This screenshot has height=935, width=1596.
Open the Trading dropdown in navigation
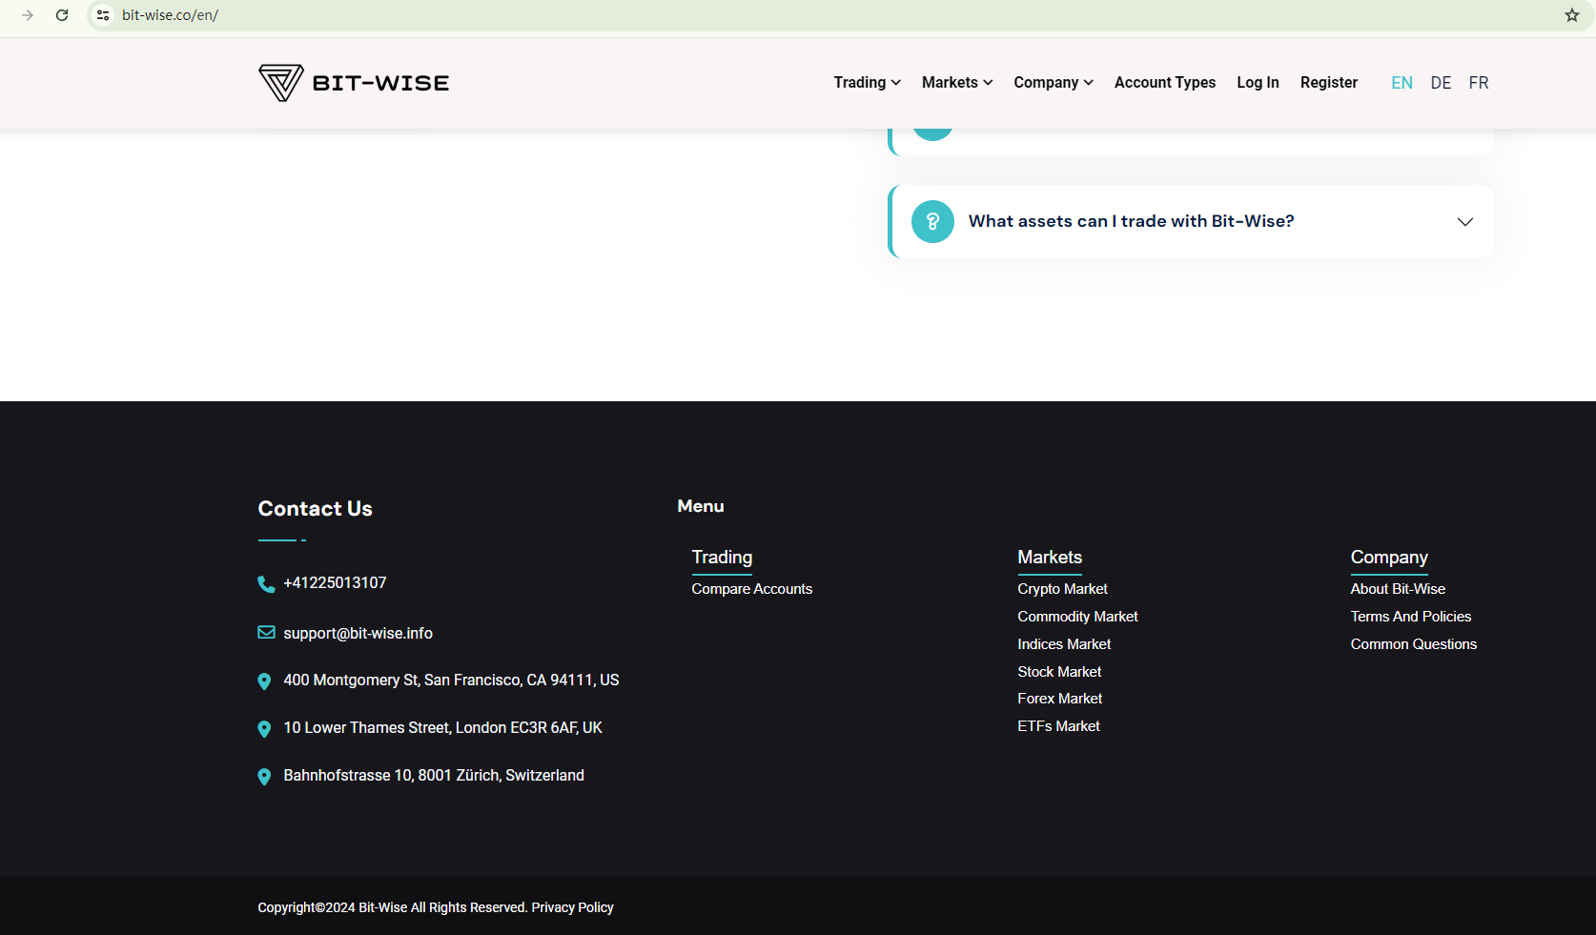[x=867, y=83]
